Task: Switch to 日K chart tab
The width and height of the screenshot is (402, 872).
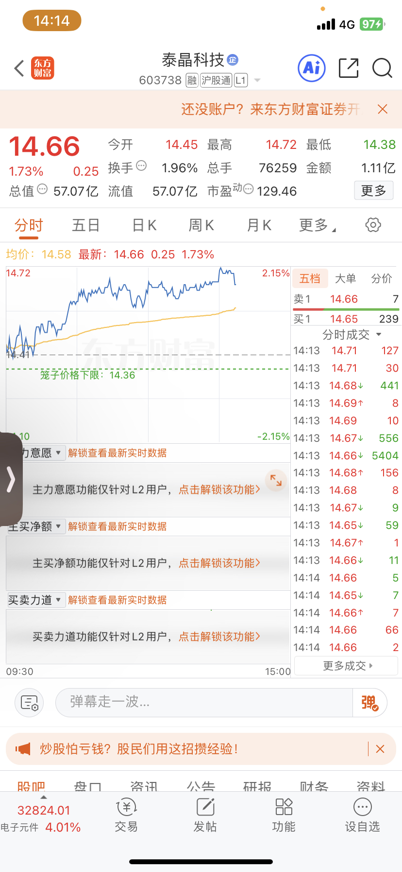Action: (x=144, y=225)
